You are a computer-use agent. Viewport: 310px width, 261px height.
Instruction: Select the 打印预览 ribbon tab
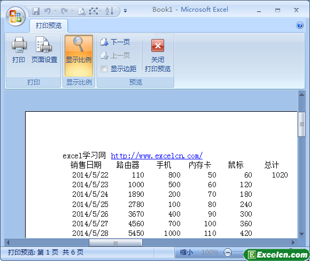pyautogui.click(x=49, y=26)
